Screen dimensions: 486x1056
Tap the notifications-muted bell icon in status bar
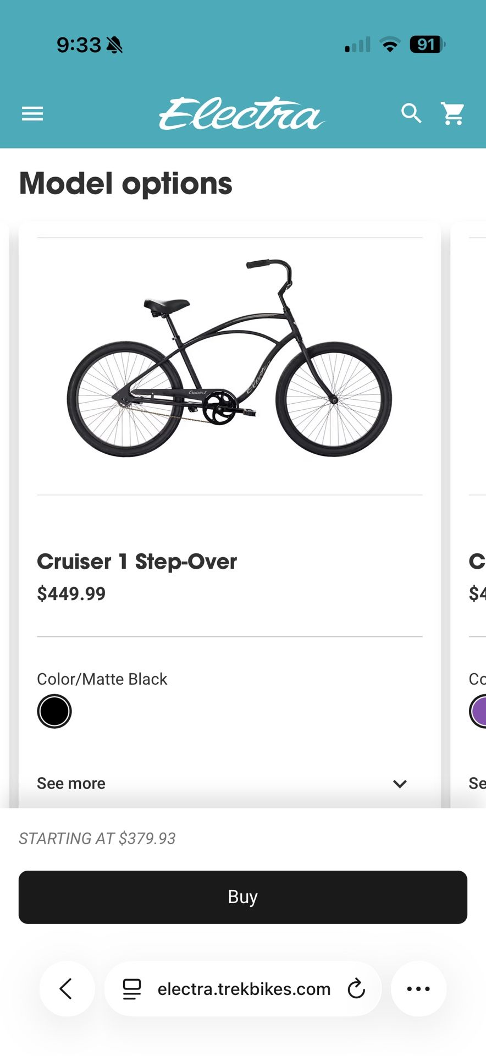point(114,45)
